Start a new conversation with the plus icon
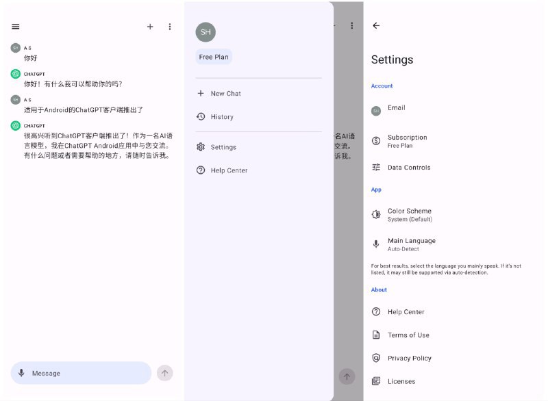Image resolution: width=548 pixels, height=401 pixels. [x=150, y=27]
